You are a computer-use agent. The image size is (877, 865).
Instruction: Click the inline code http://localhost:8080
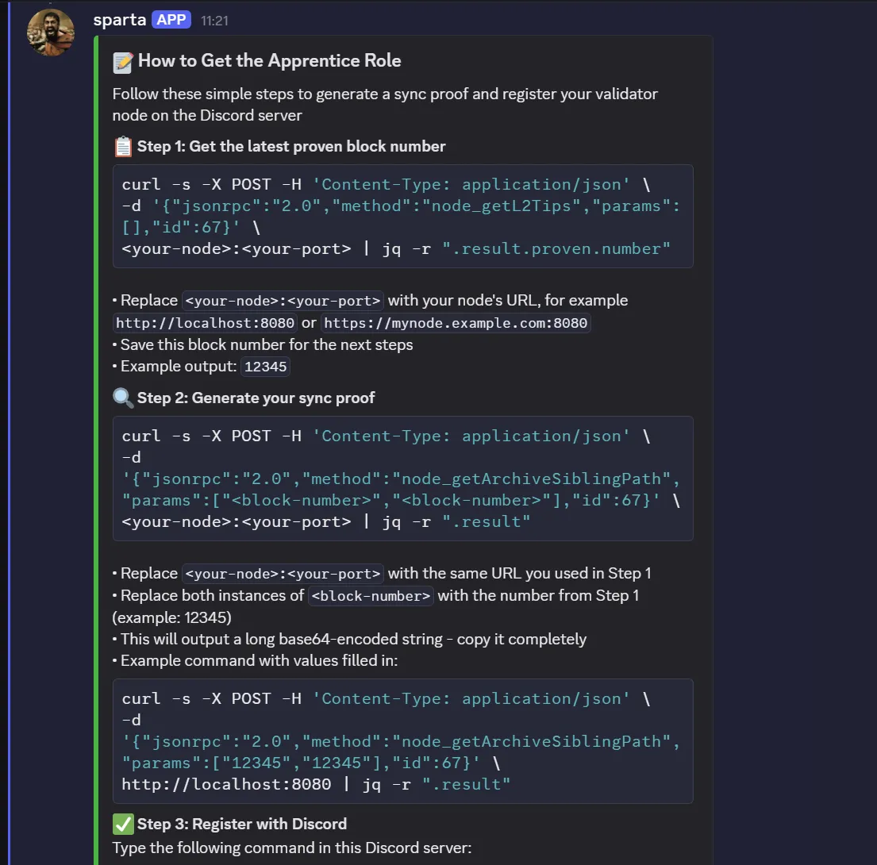tap(206, 323)
